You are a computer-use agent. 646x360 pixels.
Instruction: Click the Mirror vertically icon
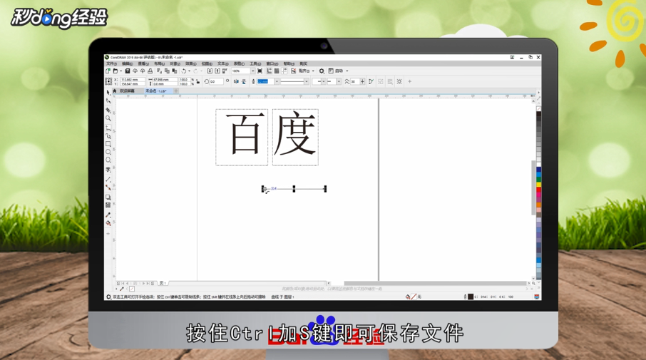point(244,81)
